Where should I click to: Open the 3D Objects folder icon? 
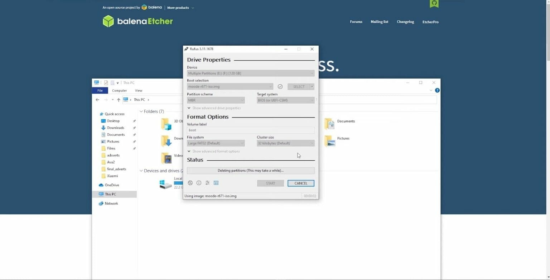pos(166,124)
